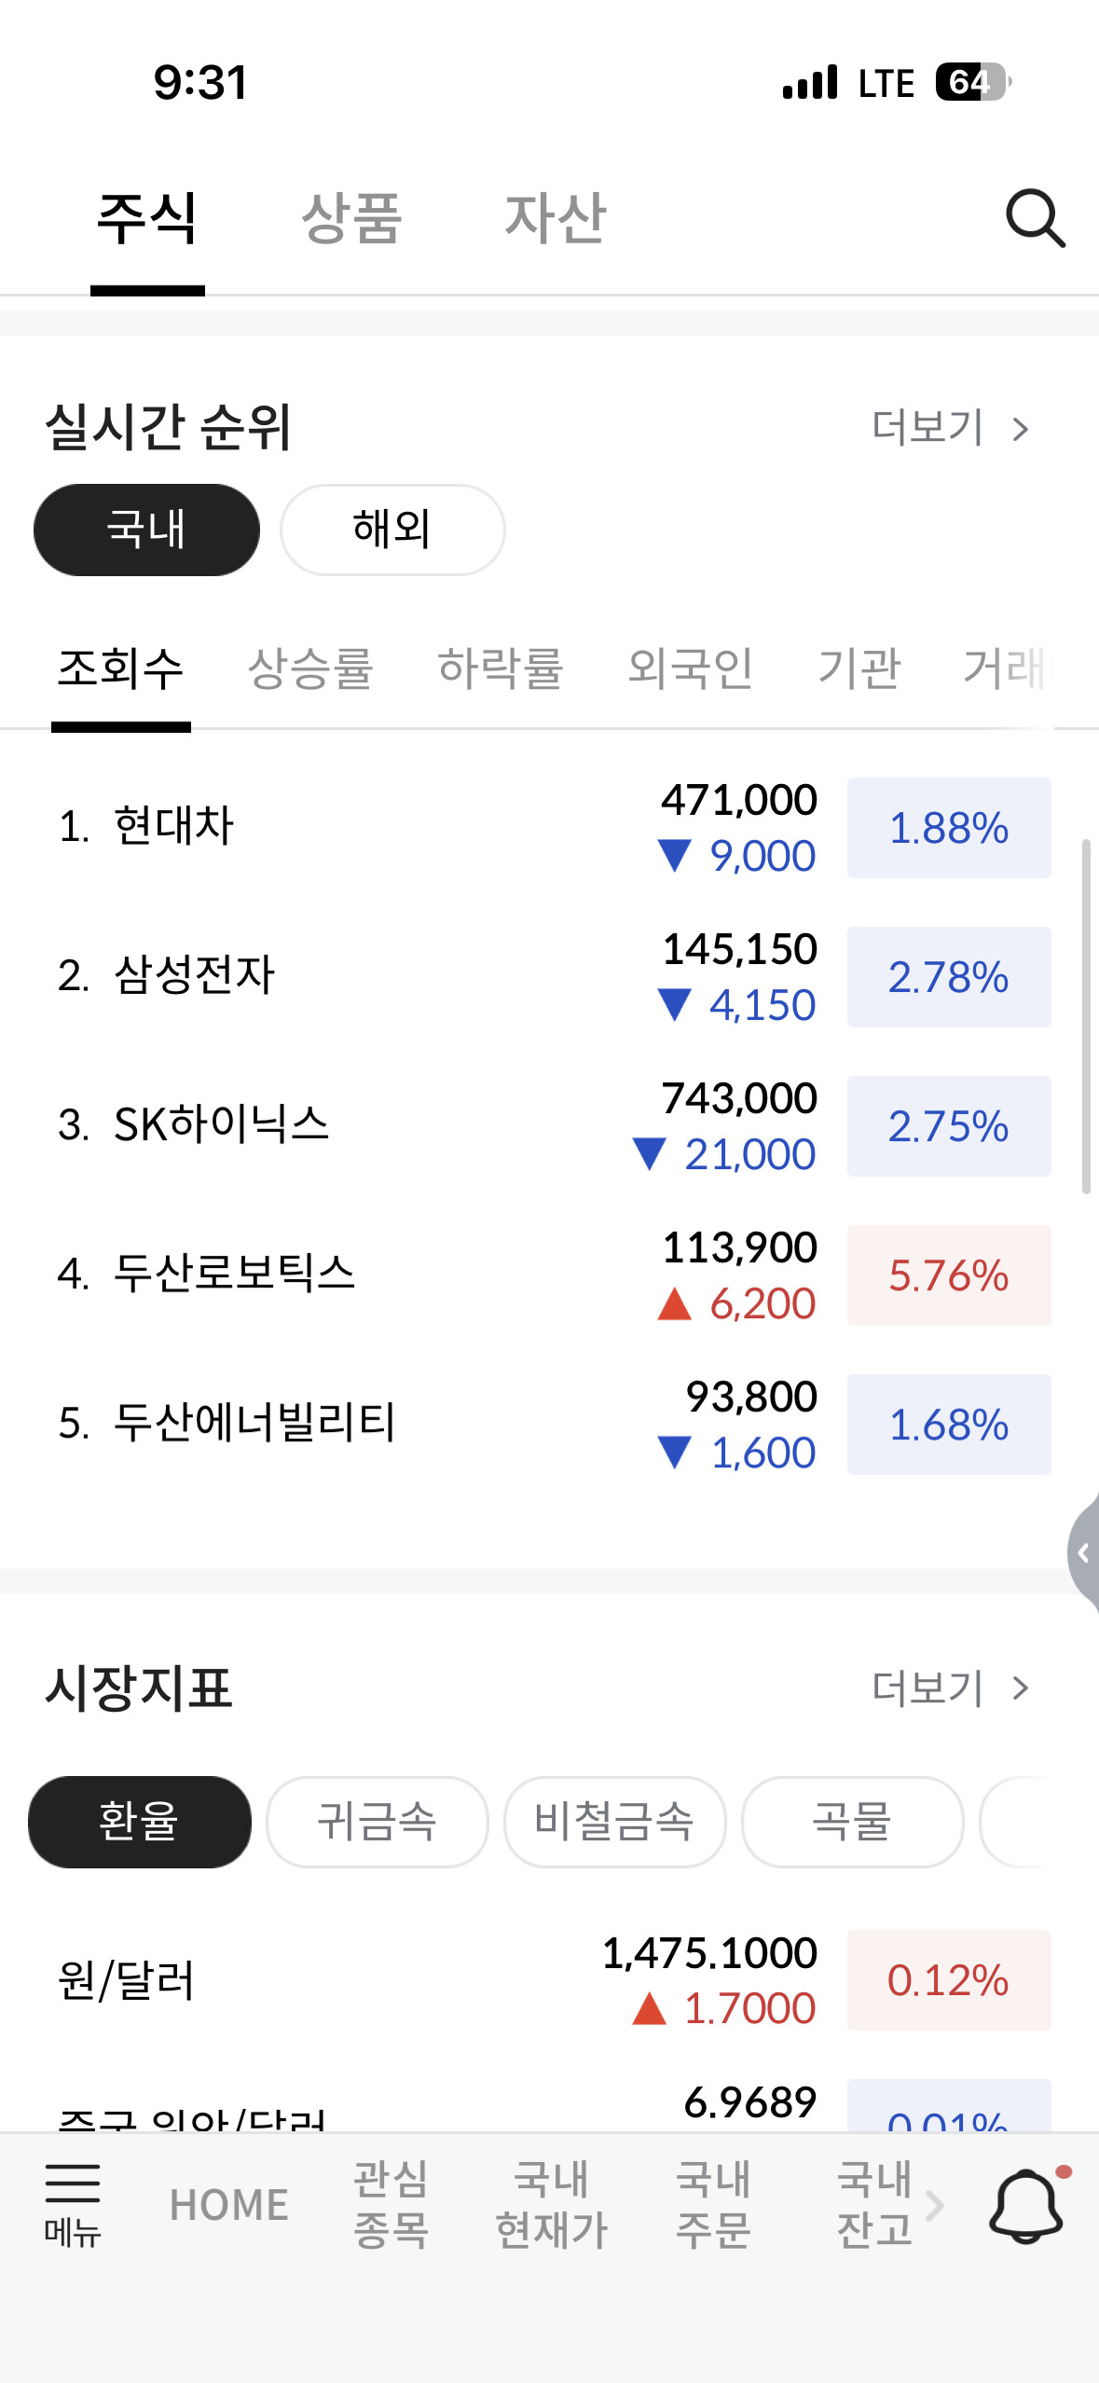
Task: Tap 두산로보틱스 5.76% red change badge
Action: click(948, 1275)
